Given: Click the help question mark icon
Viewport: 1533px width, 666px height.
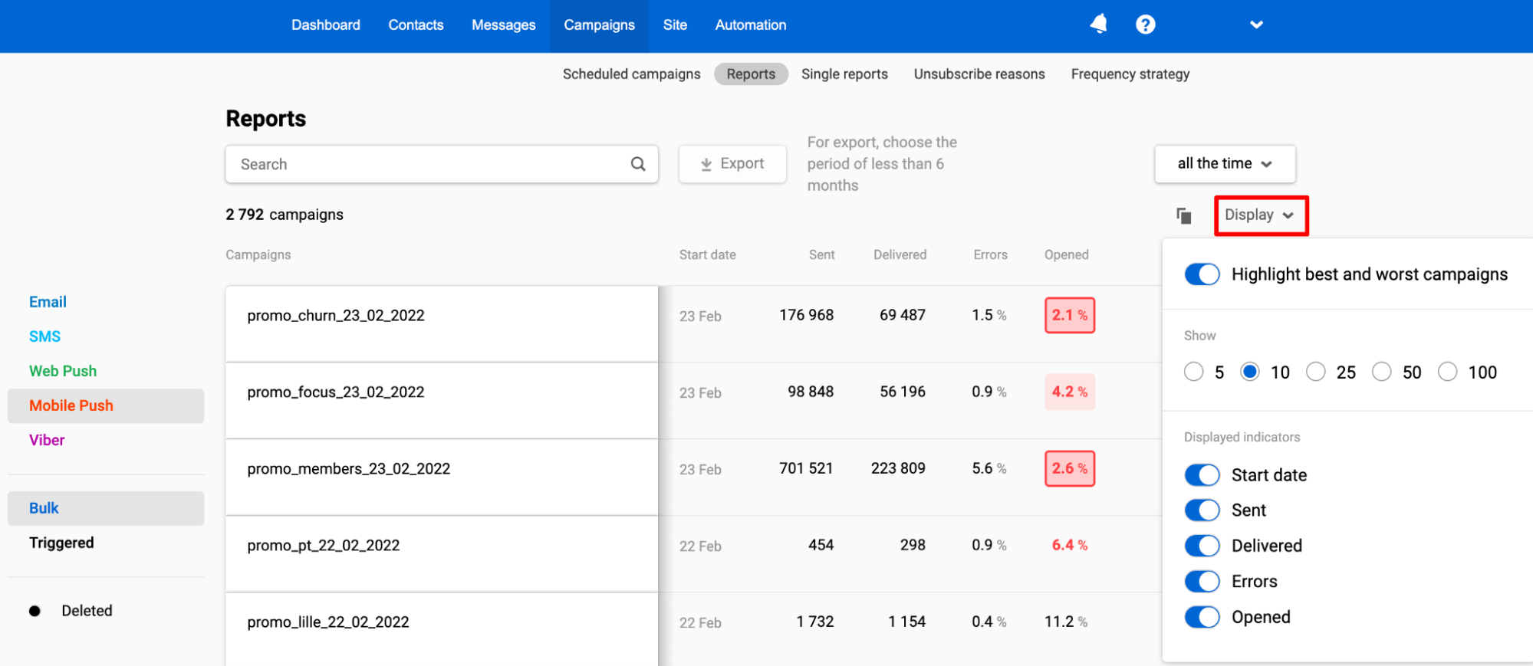Looking at the screenshot, I should pos(1145,25).
